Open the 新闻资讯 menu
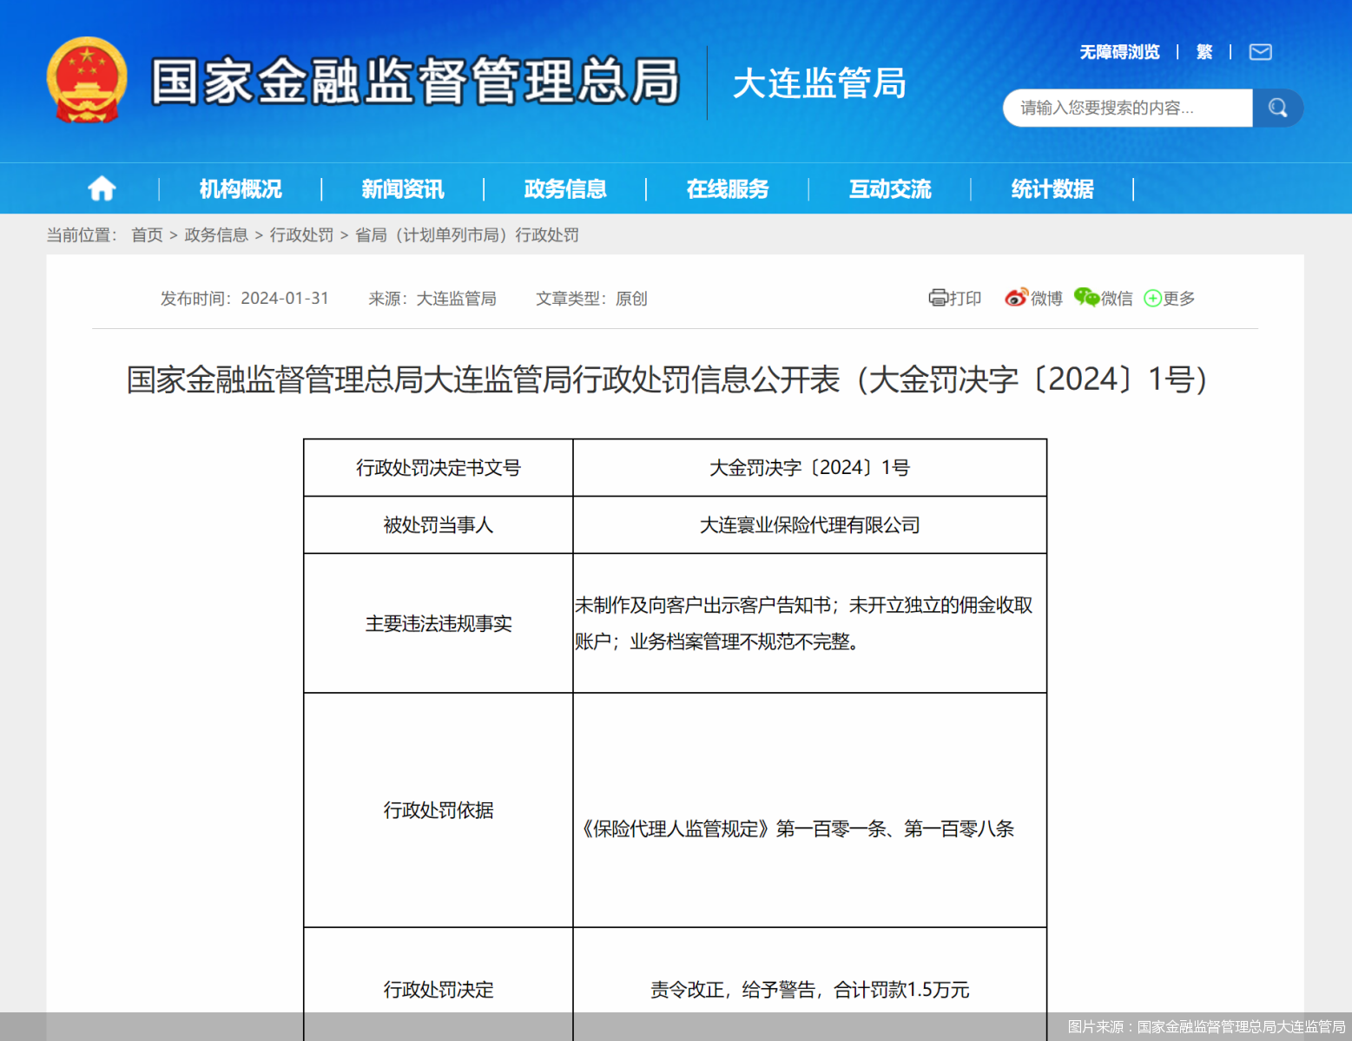 (x=402, y=188)
